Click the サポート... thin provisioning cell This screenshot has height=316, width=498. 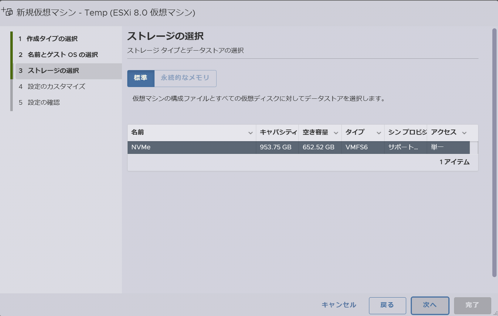(x=405, y=147)
